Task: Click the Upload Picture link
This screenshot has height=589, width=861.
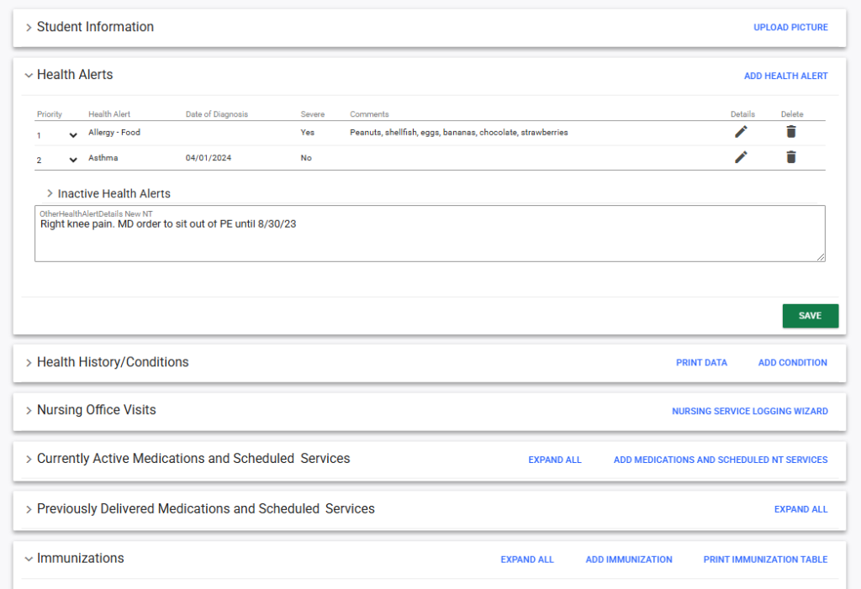Action: pyautogui.click(x=790, y=28)
